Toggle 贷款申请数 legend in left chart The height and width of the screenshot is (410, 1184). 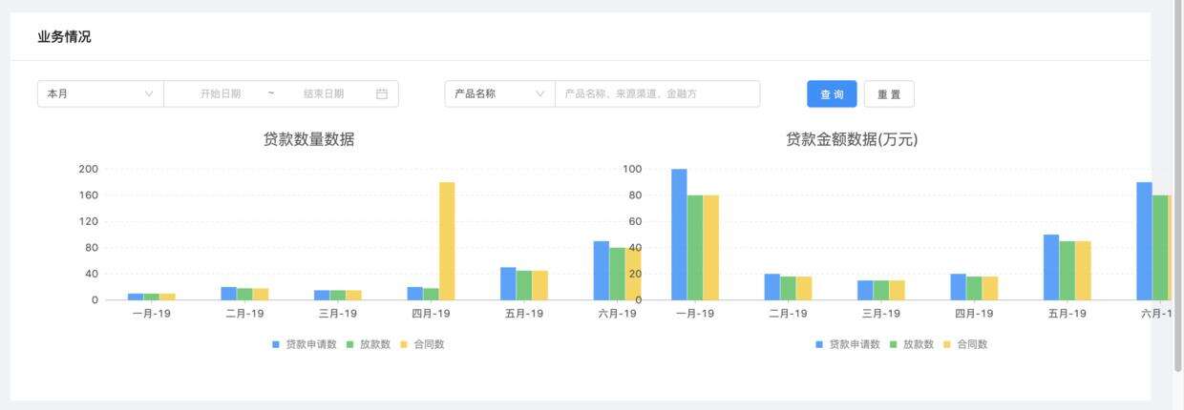point(305,344)
